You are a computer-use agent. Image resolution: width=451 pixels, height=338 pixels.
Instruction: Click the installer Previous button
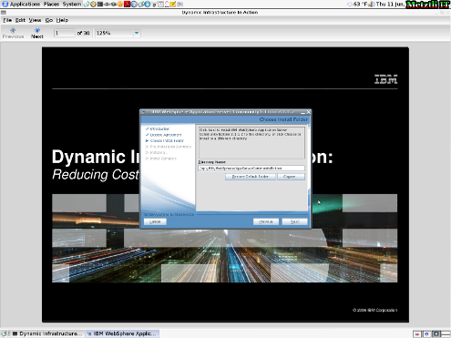tap(266, 221)
